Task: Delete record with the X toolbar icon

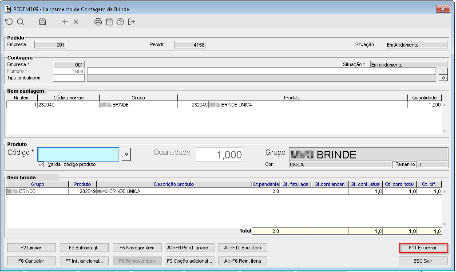Action: coord(76,22)
